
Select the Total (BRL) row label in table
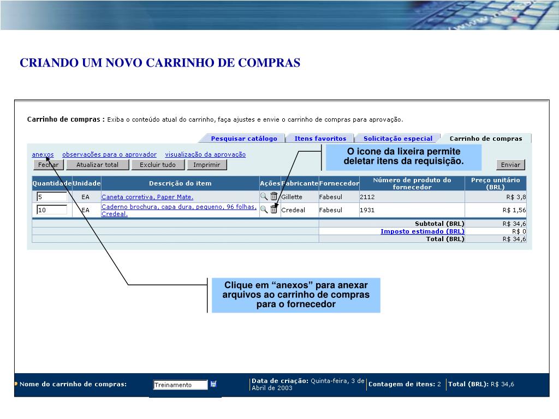445,239
